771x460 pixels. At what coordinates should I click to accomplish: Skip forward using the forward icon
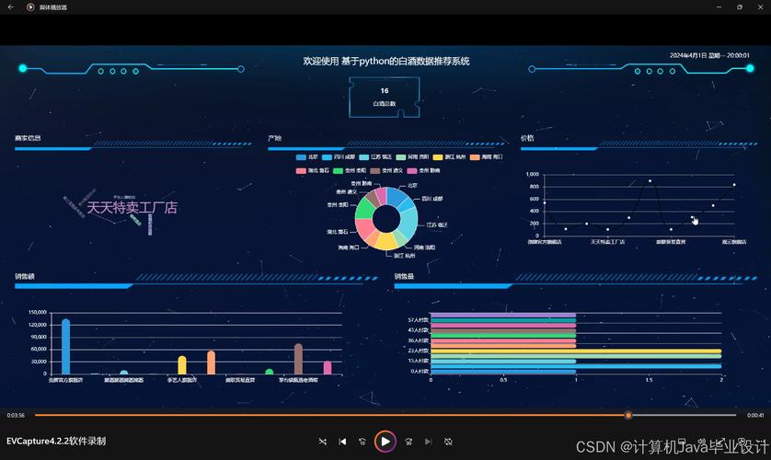click(x=409, y=442)
